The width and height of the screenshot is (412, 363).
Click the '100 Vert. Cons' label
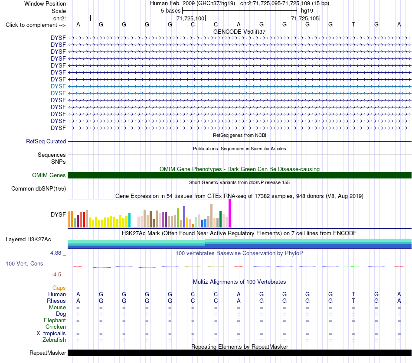[x=24, y=263]
